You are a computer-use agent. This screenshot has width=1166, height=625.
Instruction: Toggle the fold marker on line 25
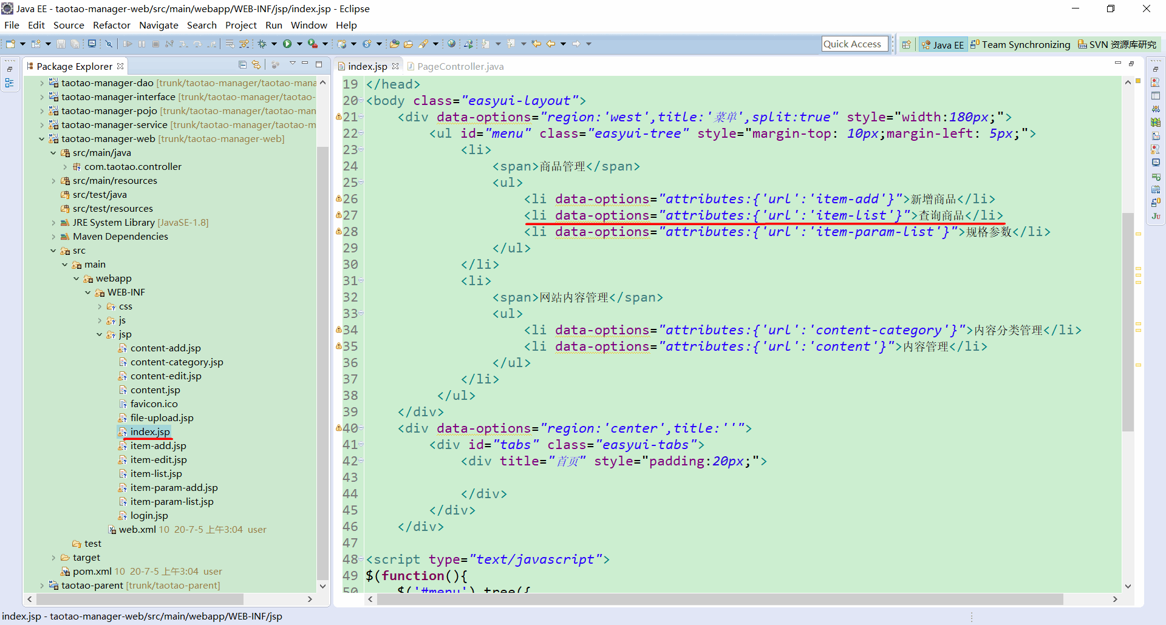coord(361,183)
